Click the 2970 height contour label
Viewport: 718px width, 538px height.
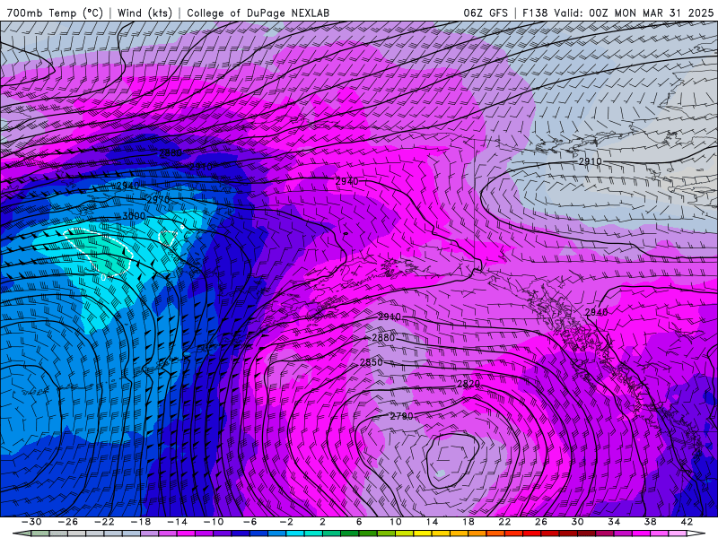click(x=159, y=200)
